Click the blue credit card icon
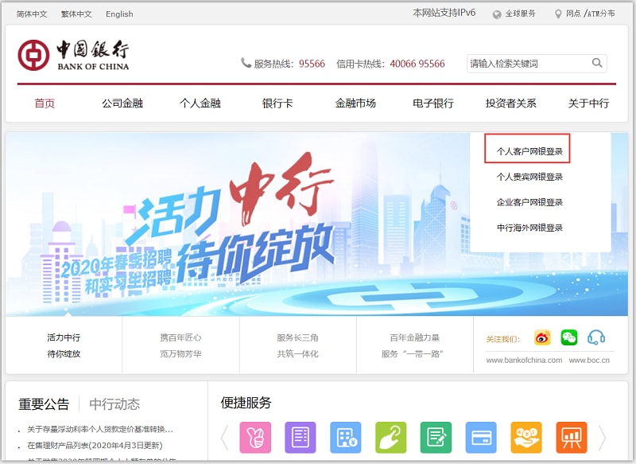Image resolution: width=636 pixels, height=464 pixels. (x=481, y=437)
